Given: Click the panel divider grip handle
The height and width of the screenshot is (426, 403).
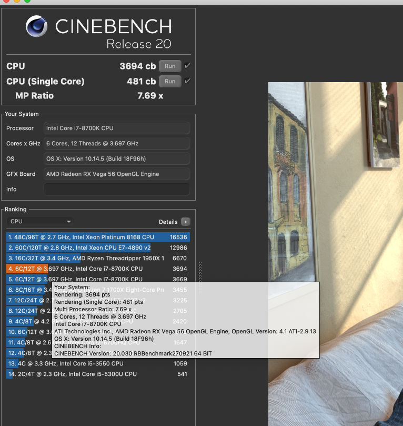Looking at the screenshot, I should (x=200, y=278).
